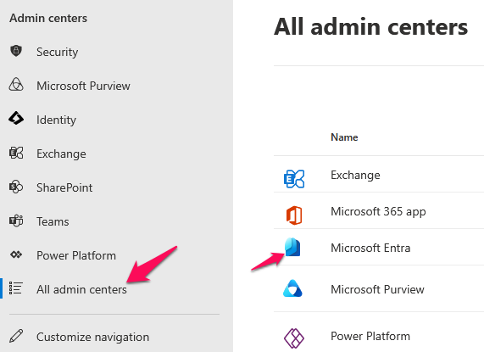
Task: Go to Exchange in the sidebar
Action: pos(61,154)
